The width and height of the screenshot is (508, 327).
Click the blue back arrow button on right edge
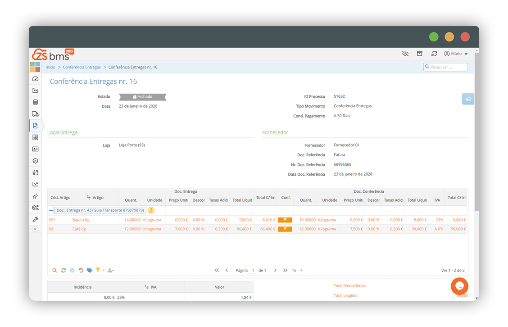click(x=468, y=99)
